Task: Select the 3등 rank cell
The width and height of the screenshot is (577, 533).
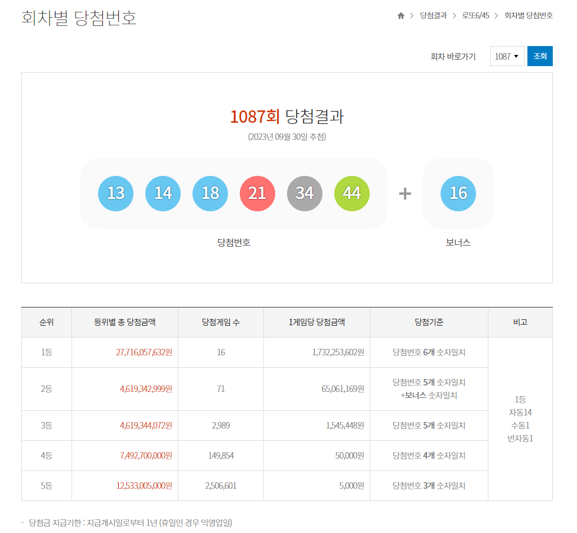Action: (47, 426)
